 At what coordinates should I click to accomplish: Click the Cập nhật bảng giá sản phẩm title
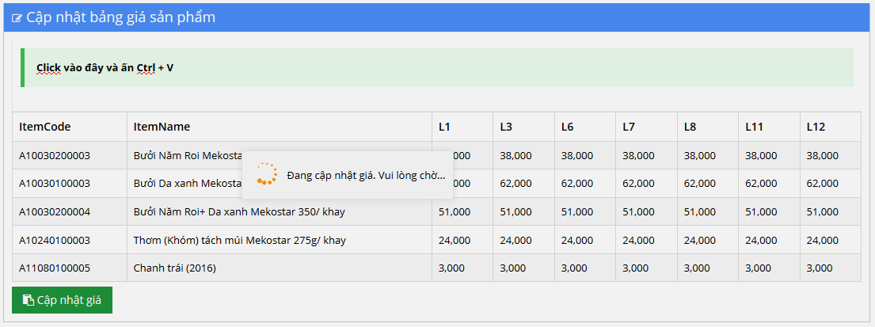coord(120,17)
